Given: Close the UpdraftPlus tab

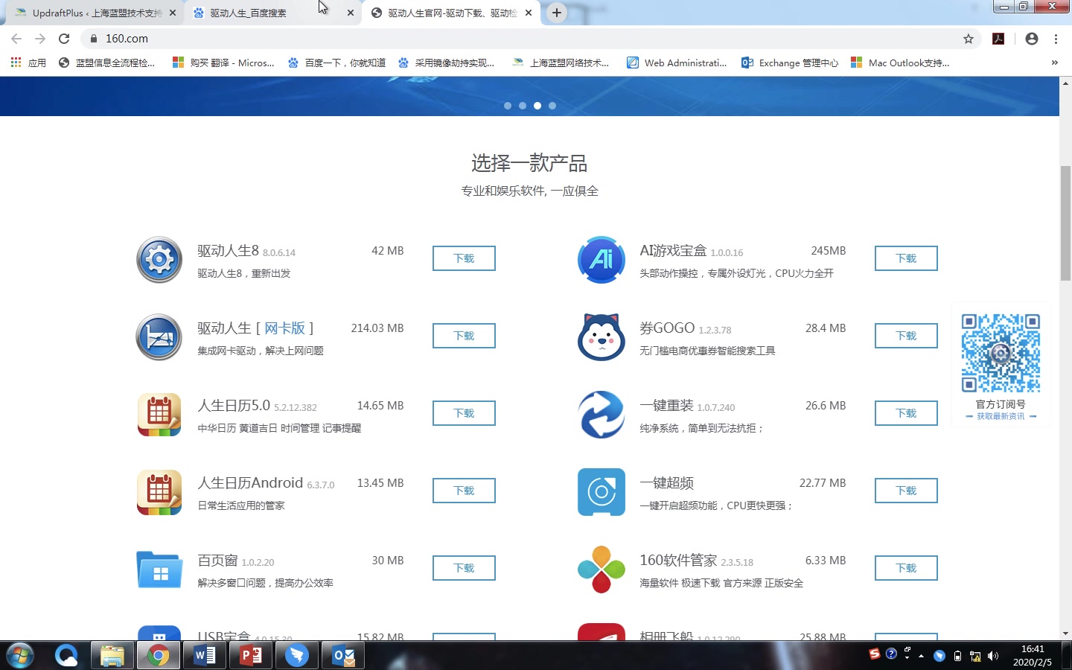Looking at the screenshot, I should 172,13.
